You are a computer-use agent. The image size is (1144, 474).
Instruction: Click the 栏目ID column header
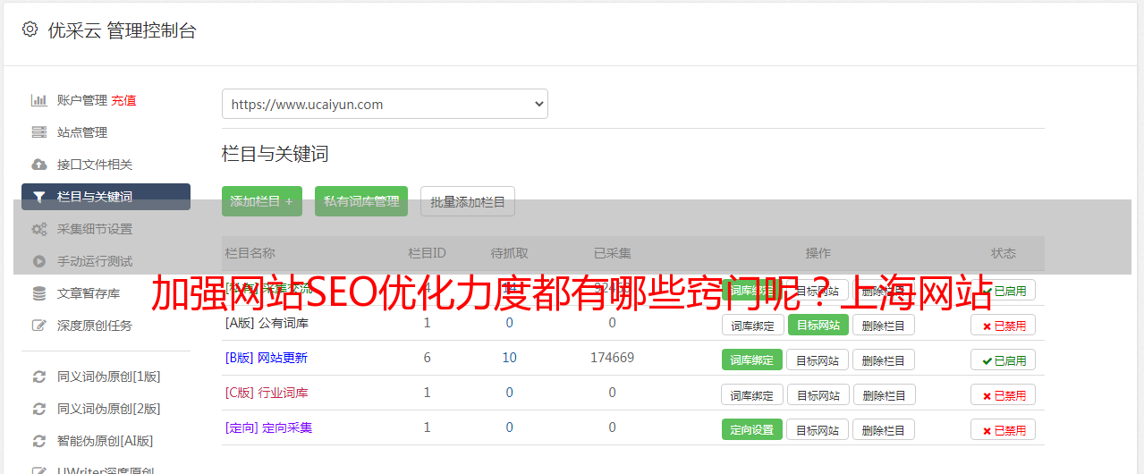(x=427, y=253)
